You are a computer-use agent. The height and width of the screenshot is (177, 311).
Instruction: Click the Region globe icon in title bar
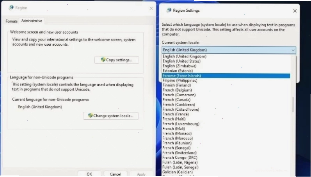click(x=11, y=8)
